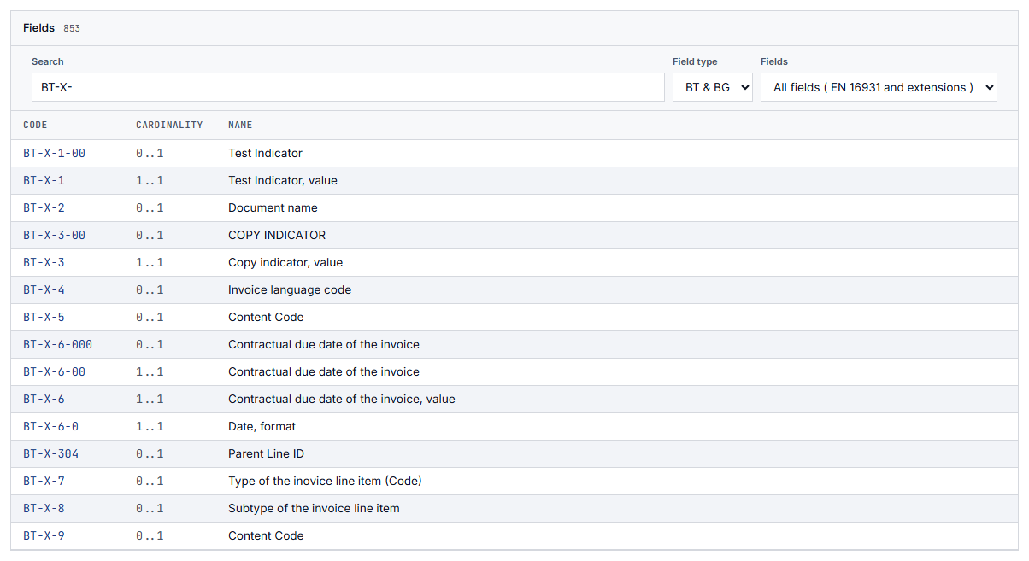
Task: Click the Fields panel title
Action: coord(38,28)
